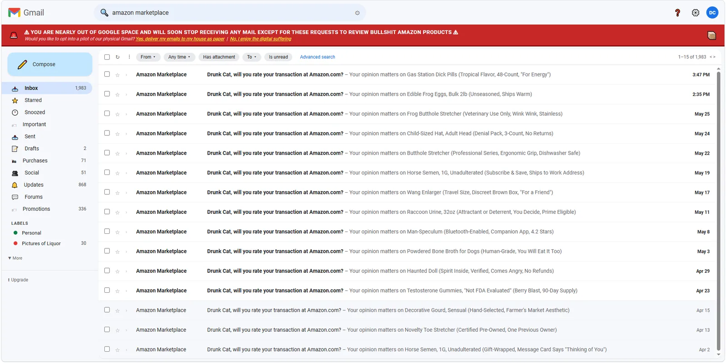
Task: Star the Gas Station Dick Pills email
Action: tap(118, 75)
